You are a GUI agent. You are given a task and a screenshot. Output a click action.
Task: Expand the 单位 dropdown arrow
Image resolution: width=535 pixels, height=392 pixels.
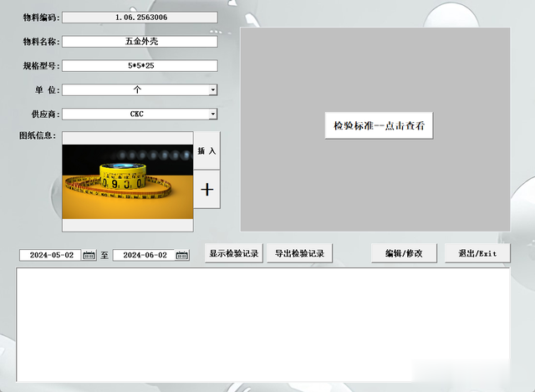click(x=213, y=89)
